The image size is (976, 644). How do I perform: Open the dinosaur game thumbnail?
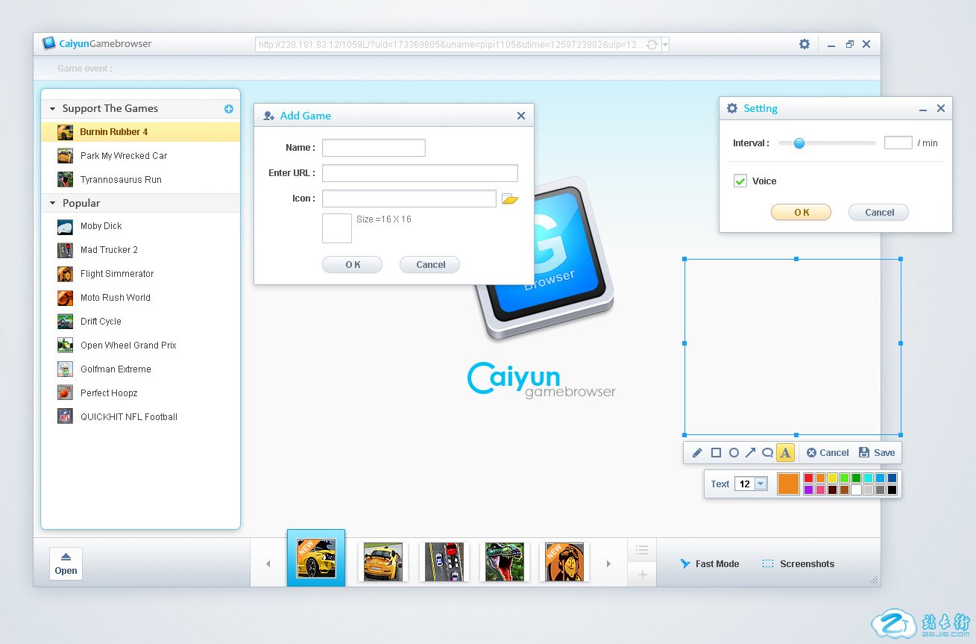tap(505, 562)
